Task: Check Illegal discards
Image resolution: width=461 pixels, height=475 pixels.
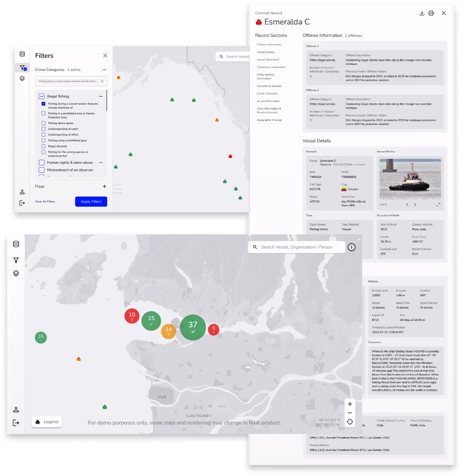Action: pos(43,146)
